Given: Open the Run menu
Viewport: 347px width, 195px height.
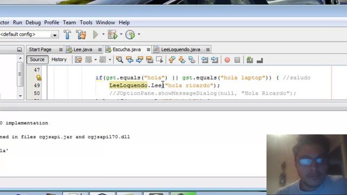Looking at the screenshot, I should click(x=17, y=23).
